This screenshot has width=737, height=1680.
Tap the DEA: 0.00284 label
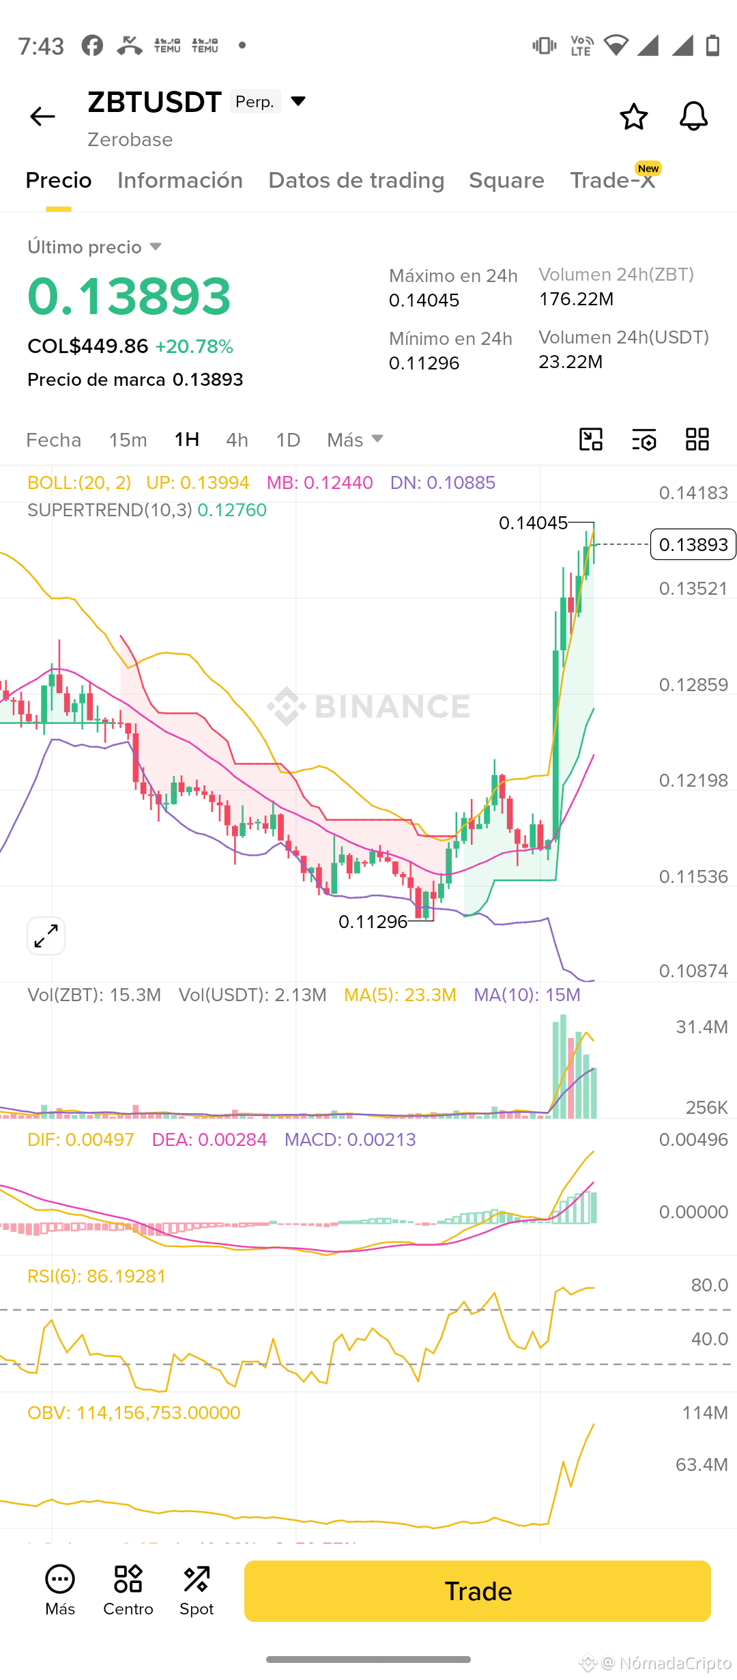coord(209,1140)
